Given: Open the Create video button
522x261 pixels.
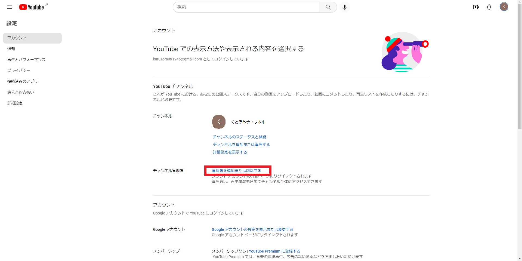Looking at the screenshot, I should coord(476,7).
